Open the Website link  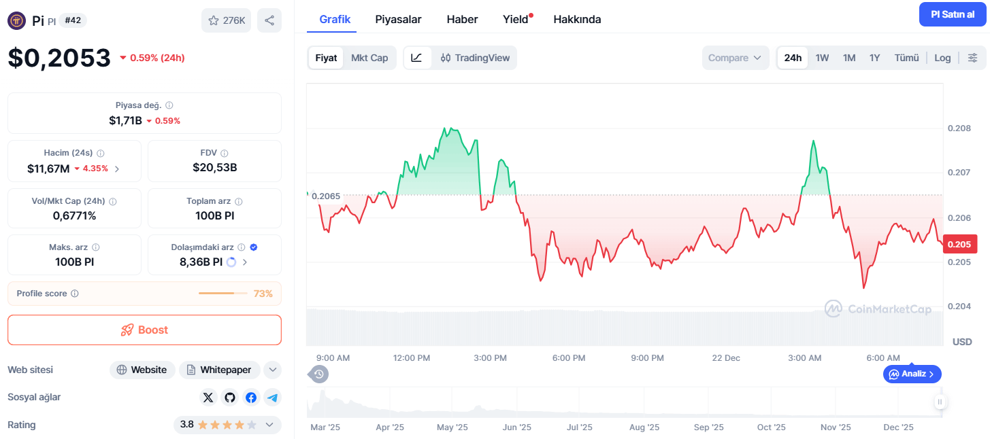(x=142, y=370)
